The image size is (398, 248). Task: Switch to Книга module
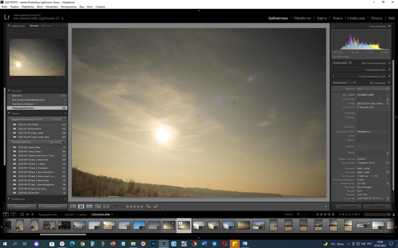338,18
